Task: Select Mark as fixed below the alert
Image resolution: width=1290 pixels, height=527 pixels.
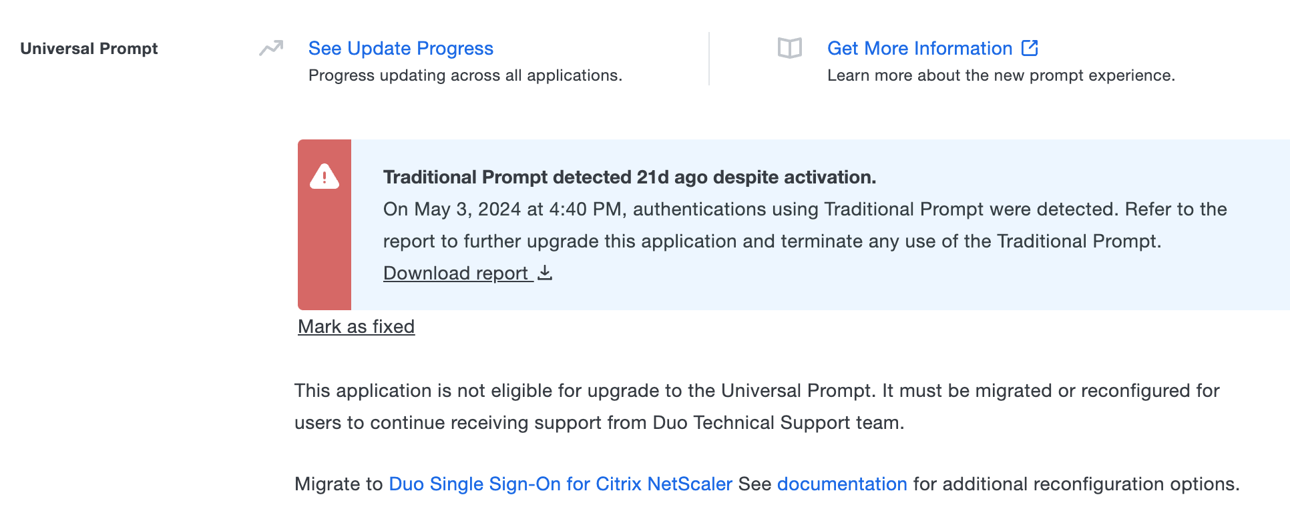Action: (356, 326)
